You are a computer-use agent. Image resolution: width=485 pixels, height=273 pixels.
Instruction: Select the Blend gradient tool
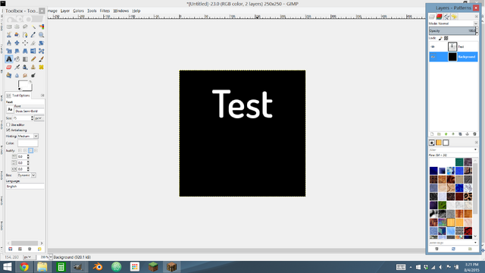point(25,59)
